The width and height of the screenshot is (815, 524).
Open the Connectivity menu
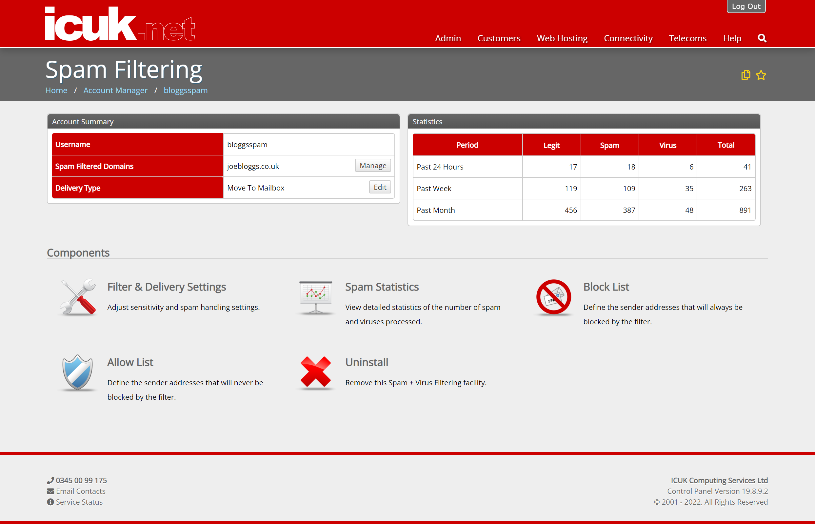628,38
